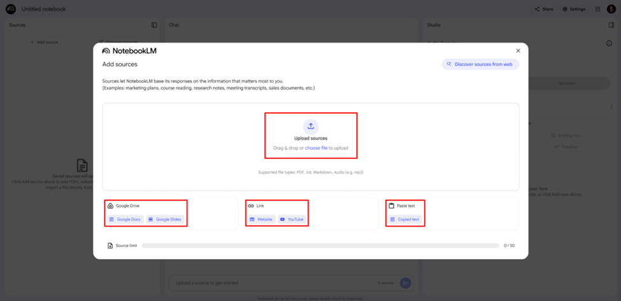Close the Add sources dialog

click(518, 51)
